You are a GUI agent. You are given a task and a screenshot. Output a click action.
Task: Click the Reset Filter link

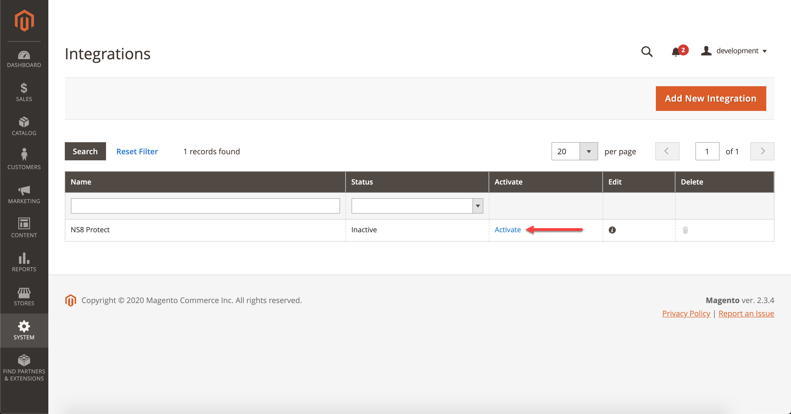[x=137, y=151]
